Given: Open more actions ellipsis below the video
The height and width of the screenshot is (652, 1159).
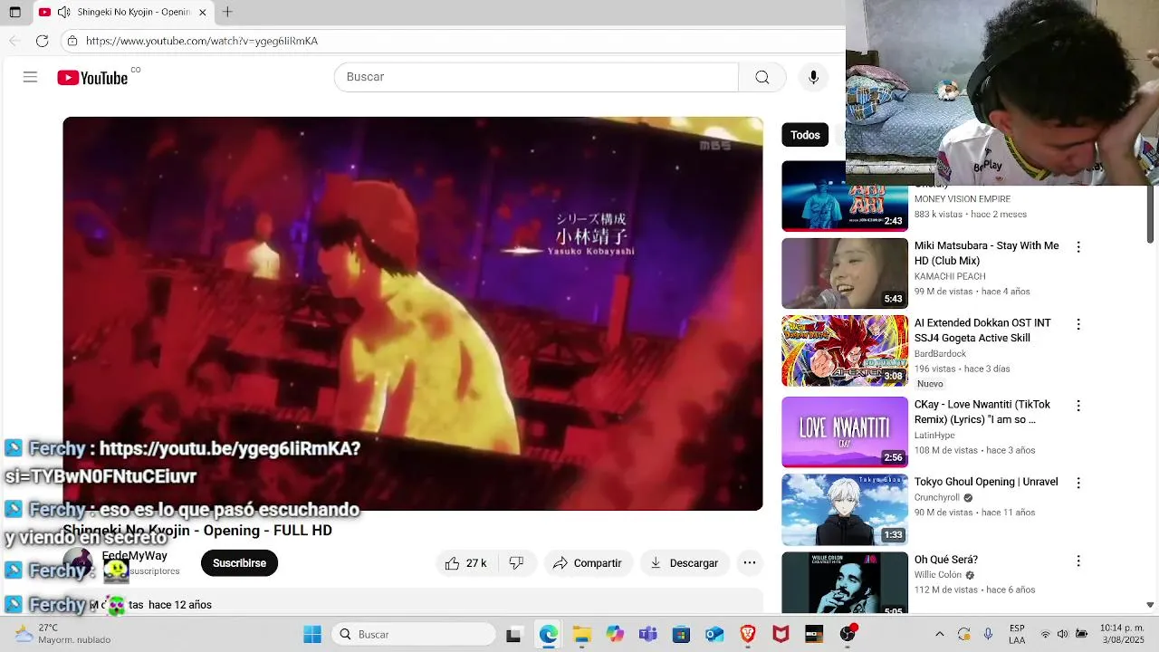Looking at the screenshot, I should pos(750,563).
